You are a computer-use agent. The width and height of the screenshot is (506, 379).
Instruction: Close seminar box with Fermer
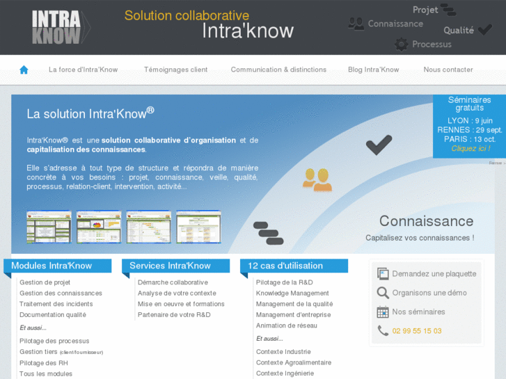click(497, 163)
